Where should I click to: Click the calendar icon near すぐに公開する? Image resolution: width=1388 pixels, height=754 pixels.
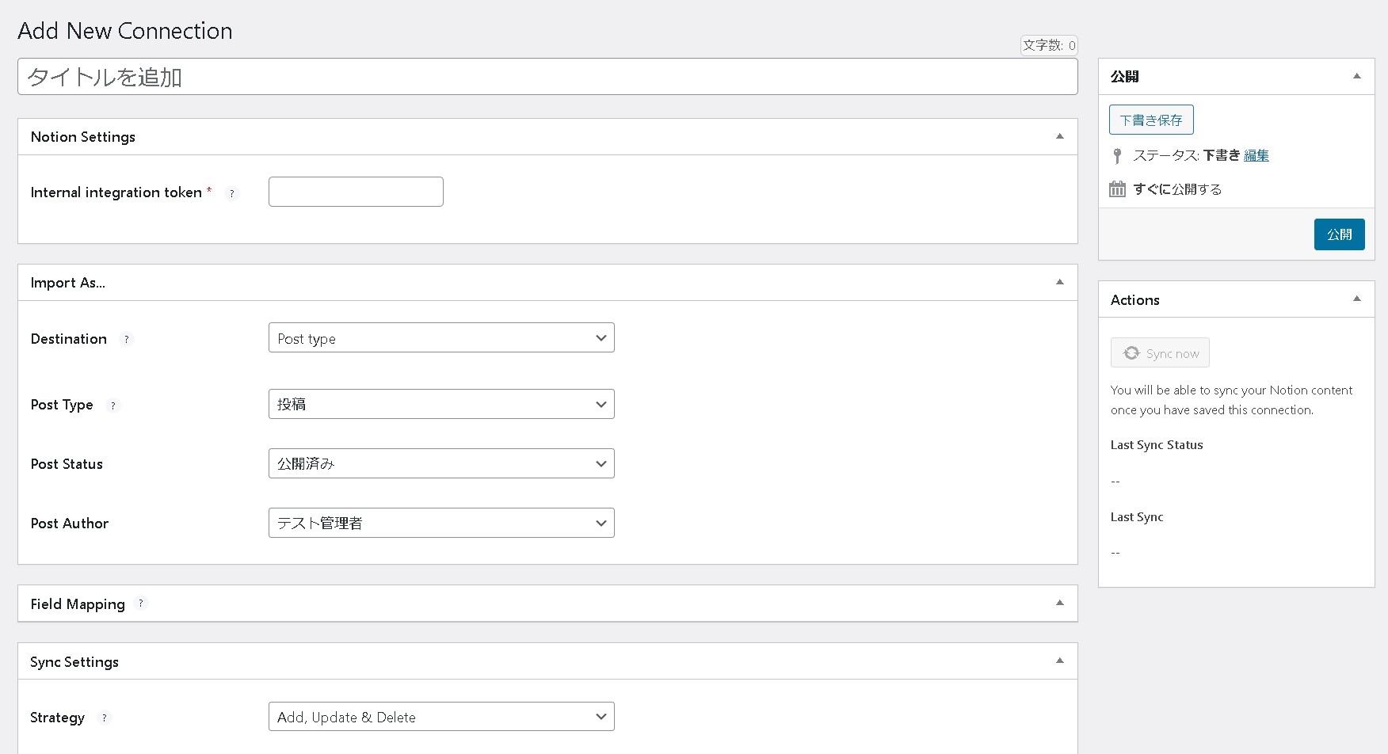[1118, 188]
